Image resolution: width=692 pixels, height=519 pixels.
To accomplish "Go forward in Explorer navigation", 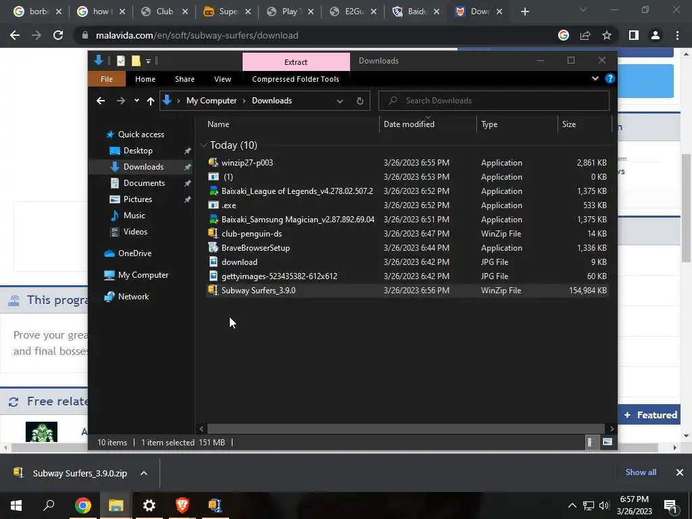I will pos(120,101).
